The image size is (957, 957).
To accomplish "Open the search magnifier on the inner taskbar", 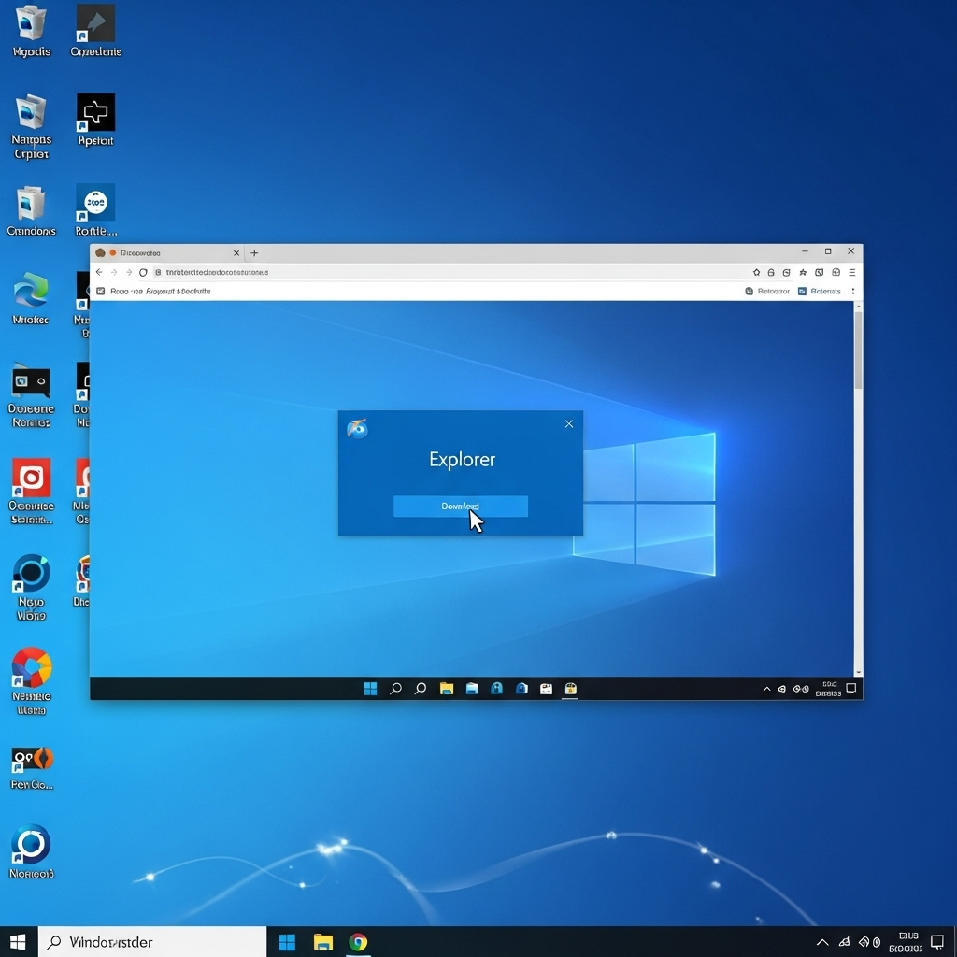I will click(395, 689).
